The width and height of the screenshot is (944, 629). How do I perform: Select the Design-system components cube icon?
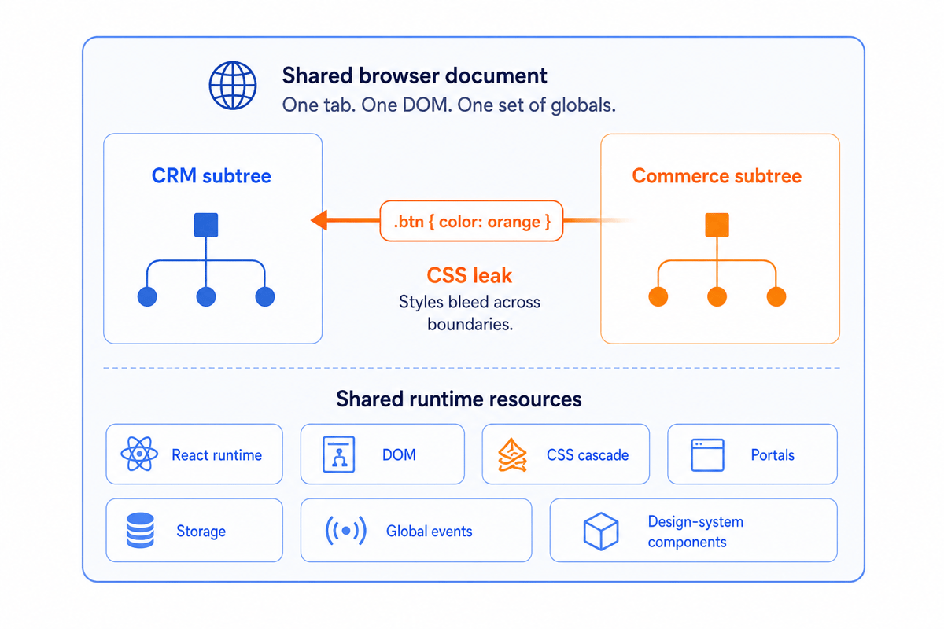[601, 532]
